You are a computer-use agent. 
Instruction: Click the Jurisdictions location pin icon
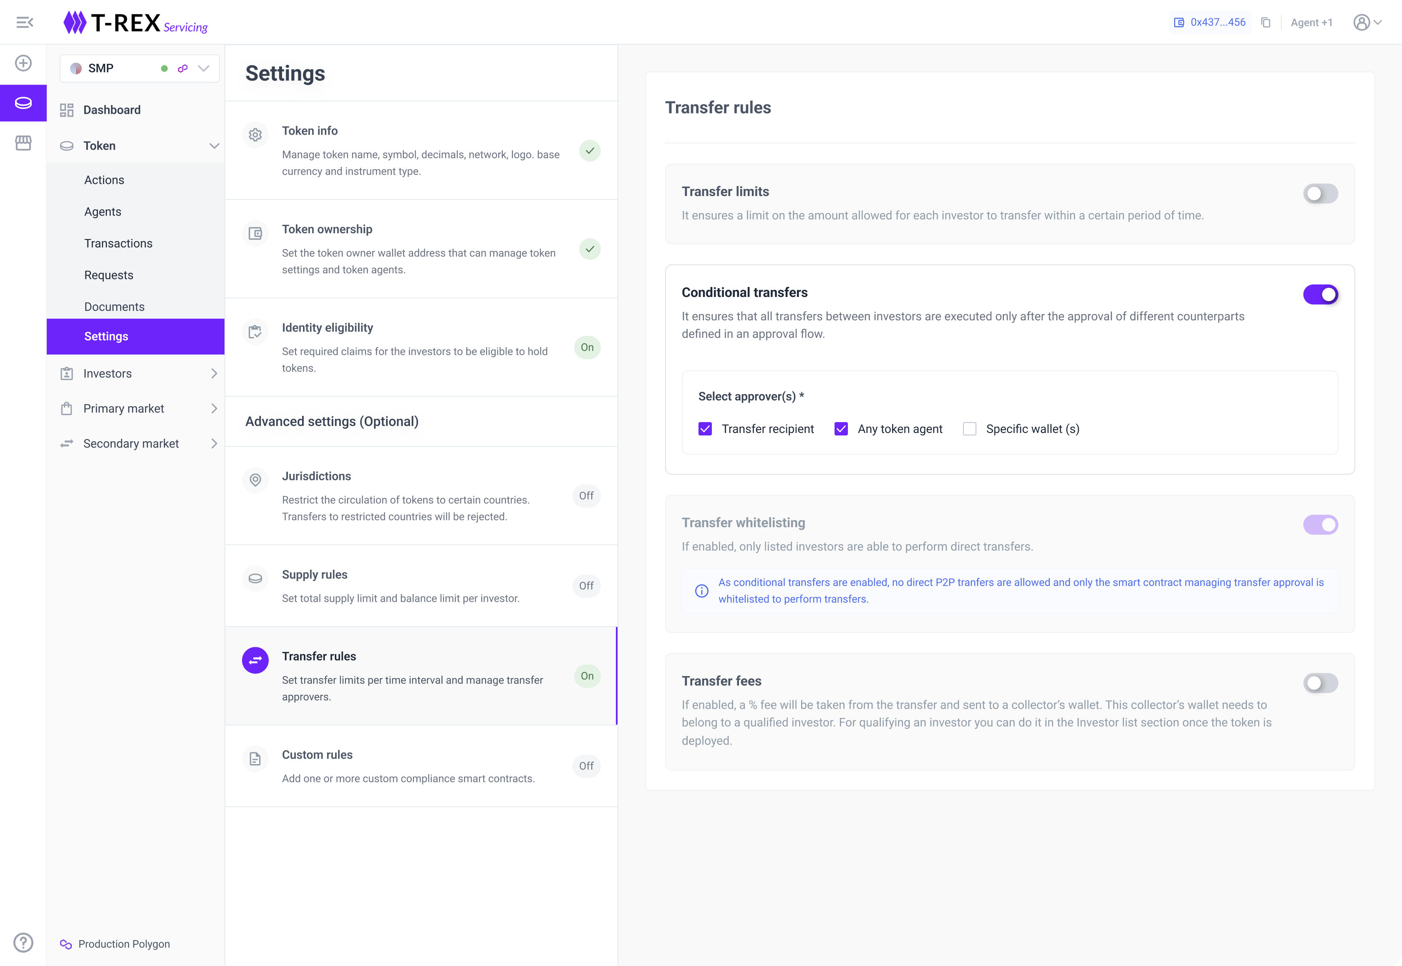(x=255, y=480)
